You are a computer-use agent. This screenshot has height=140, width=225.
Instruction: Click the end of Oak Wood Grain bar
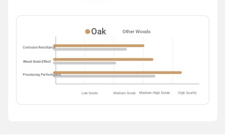[152, 59]
